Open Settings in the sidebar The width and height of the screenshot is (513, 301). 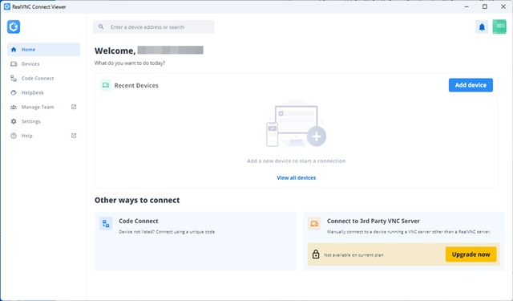pyautogui.click(x=43, y=121)
